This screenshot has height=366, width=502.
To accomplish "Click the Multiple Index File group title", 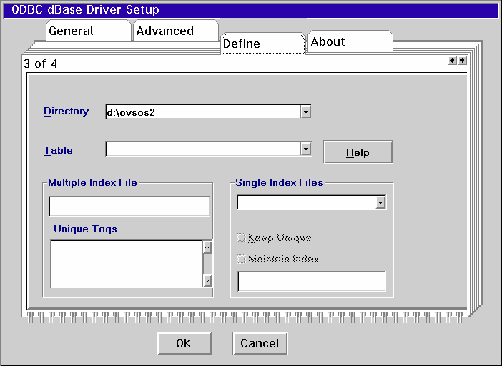I will click(92, 182).
